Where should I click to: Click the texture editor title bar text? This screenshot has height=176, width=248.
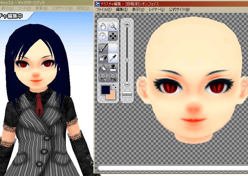click(x=130, y=4)
